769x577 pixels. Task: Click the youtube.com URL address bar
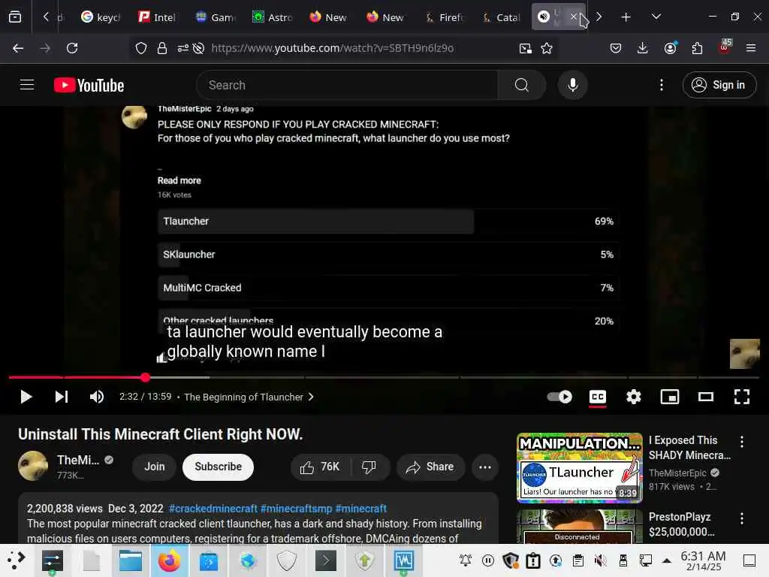pyautogui.click(x=332, y=48)
